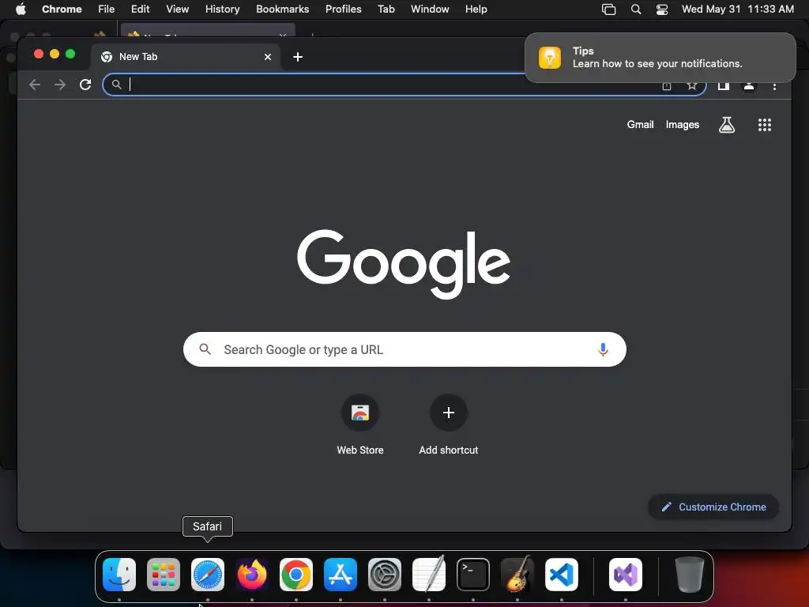Open Launchpad from the Dock

pos(164,574)
